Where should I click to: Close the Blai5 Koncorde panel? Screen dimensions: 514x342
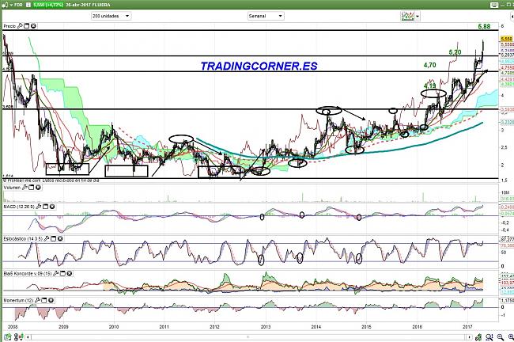70,273
